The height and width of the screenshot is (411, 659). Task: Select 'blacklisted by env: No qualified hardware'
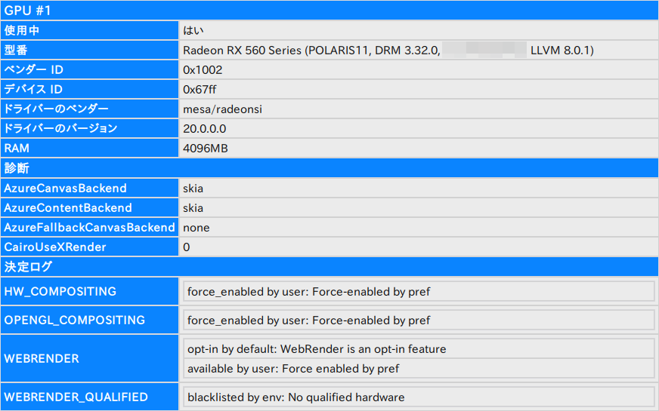click(419, 397)
